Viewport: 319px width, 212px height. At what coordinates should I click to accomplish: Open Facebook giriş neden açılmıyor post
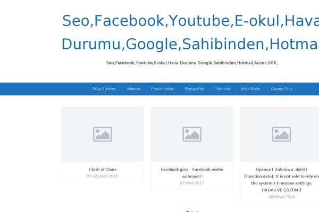pos(192,173)
